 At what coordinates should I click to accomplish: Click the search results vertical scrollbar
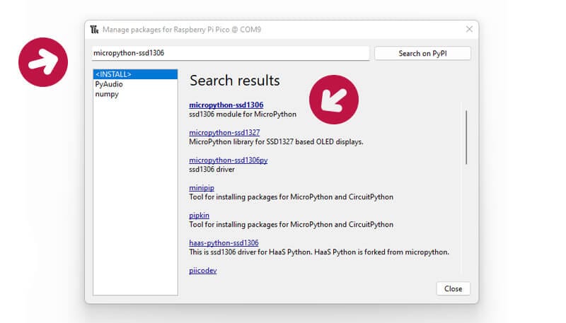point(466,137)
